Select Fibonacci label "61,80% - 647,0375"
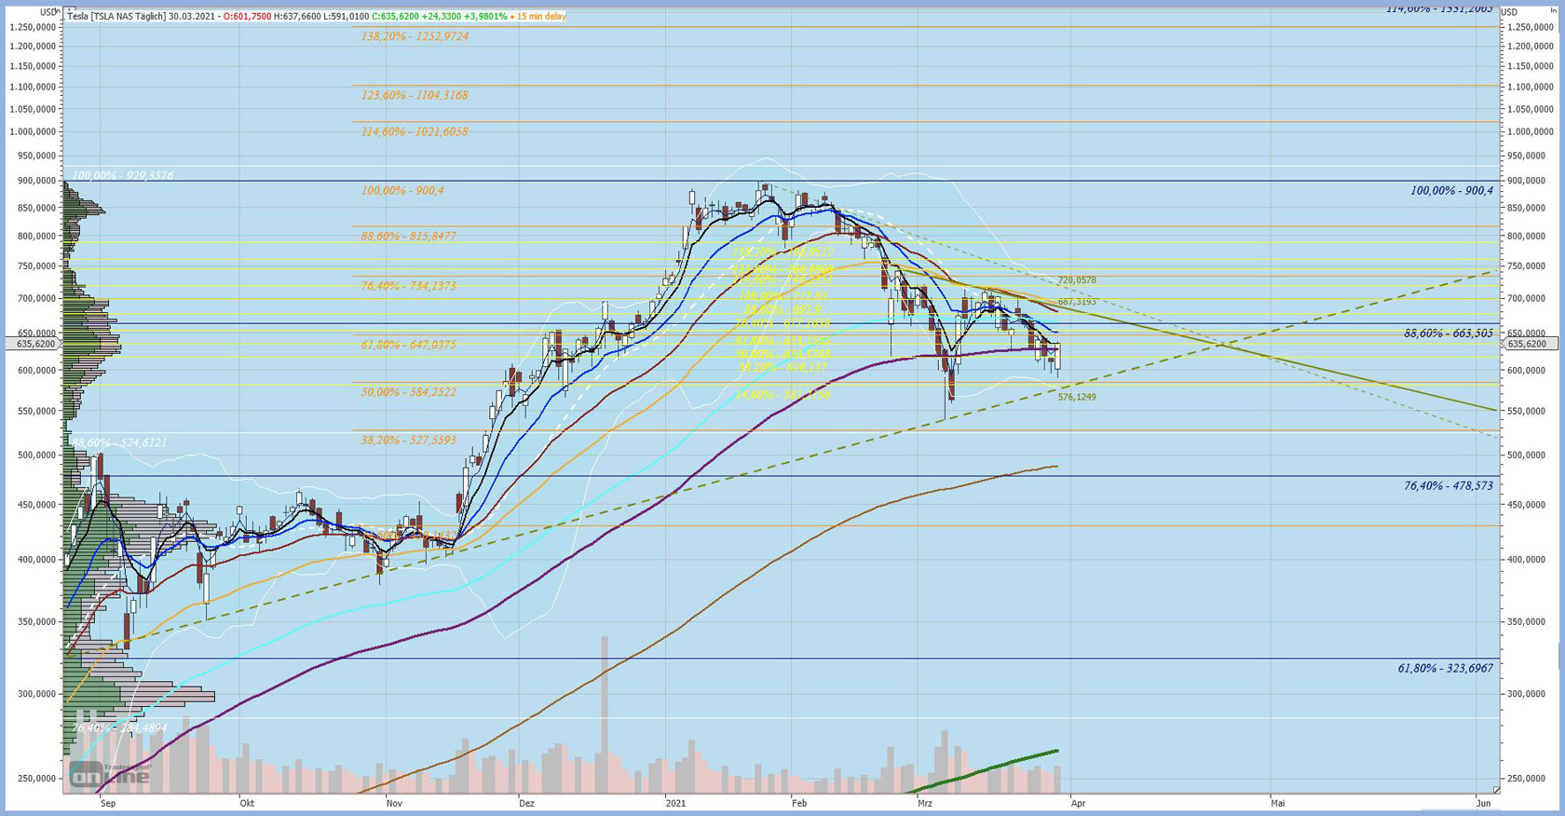The width and height of the screenshot is (1565, 816). pos(409,345)
